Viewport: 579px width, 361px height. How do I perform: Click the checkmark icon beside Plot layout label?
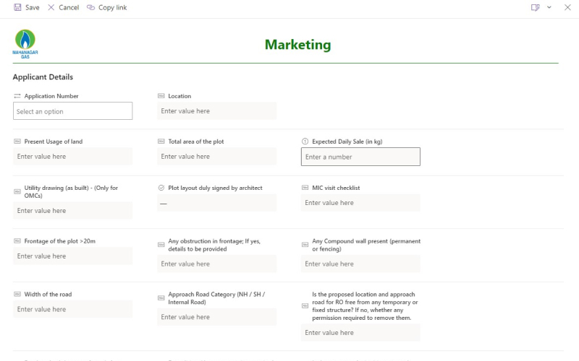(x=161, y=188)
